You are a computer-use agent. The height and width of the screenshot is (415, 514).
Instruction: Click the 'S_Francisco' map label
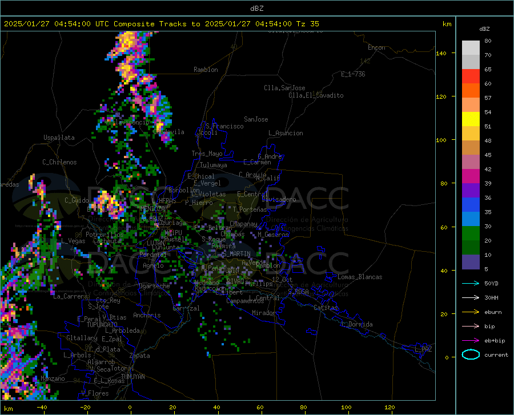click(x=224, y=126)
